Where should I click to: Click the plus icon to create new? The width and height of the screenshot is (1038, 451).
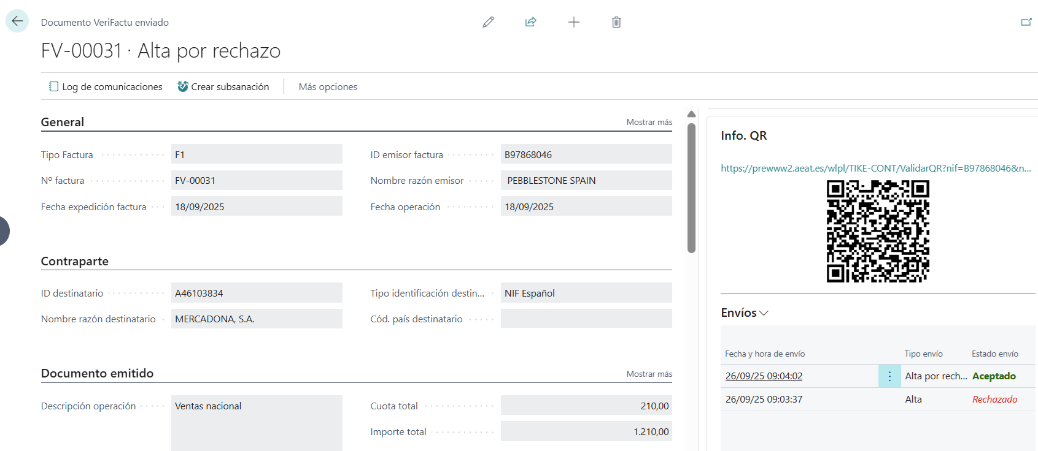(574, 22)
